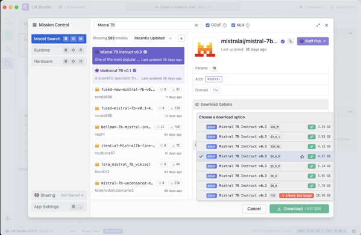Download the 4.37 GB model
361x235 pixels.
[x=299, y=209]
